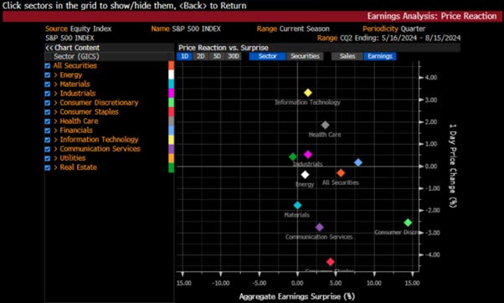Click the Utilities orange color swatch
Image resolution: width=504 pixels, height=303 pixels.
click(172, 158)
